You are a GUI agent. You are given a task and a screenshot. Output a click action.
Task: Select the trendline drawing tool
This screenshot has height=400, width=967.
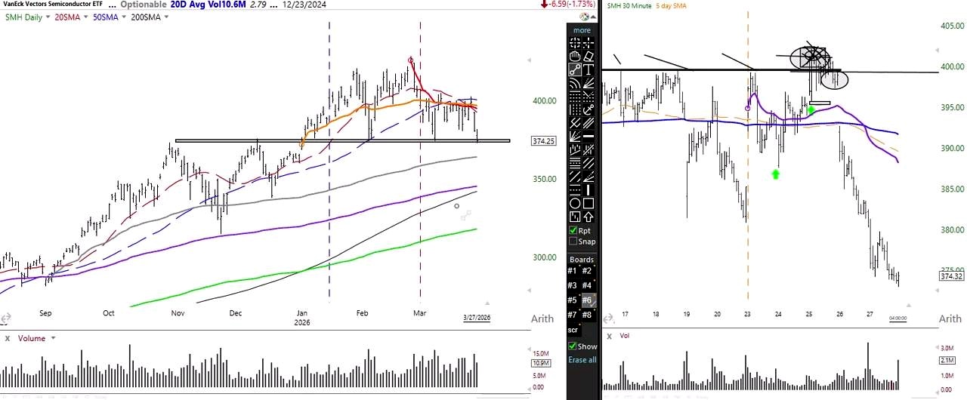(575, 69)
